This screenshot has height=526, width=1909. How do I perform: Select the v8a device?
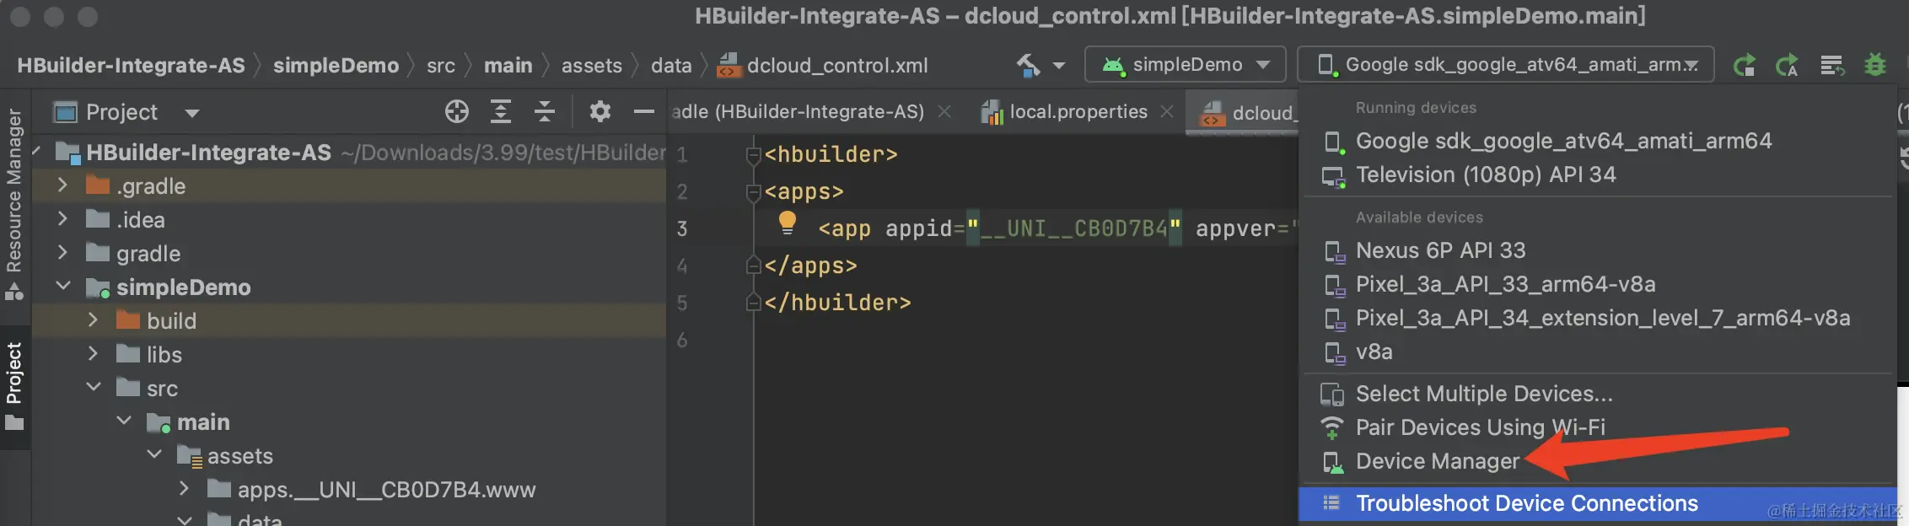pyautogui.click(x=1598, y=352)
